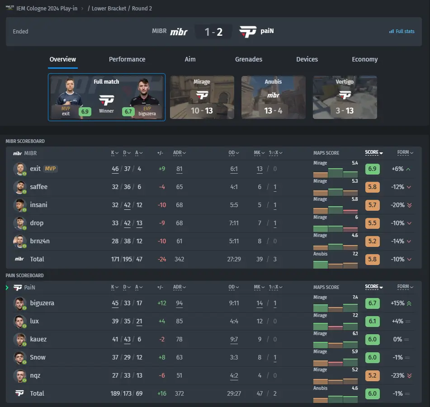Screen dimensions: 430x407
Task: Sort MIBR scoreboard by ADR
Action: pos(180,153)
